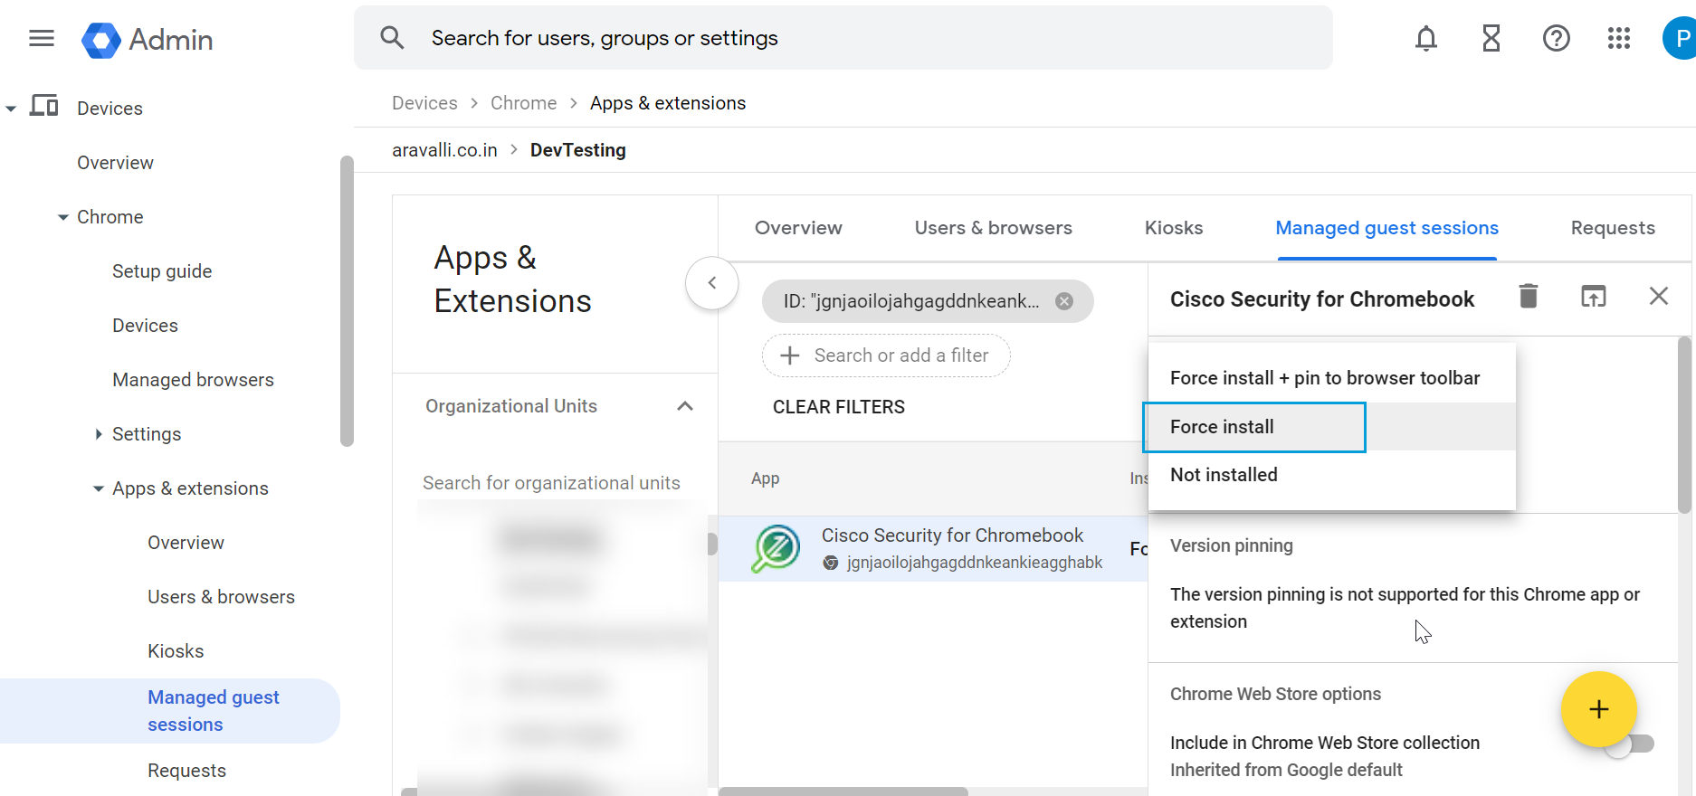Click CLEAR FILTERS
This screenshot has width=1696, height=796.
click(x=839, y=407)
